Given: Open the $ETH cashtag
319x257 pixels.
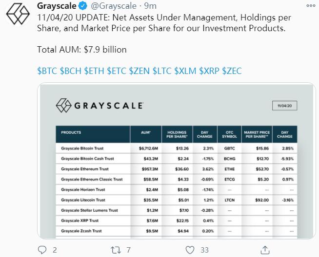Looking at the screenshot, I should pos(94,71).
